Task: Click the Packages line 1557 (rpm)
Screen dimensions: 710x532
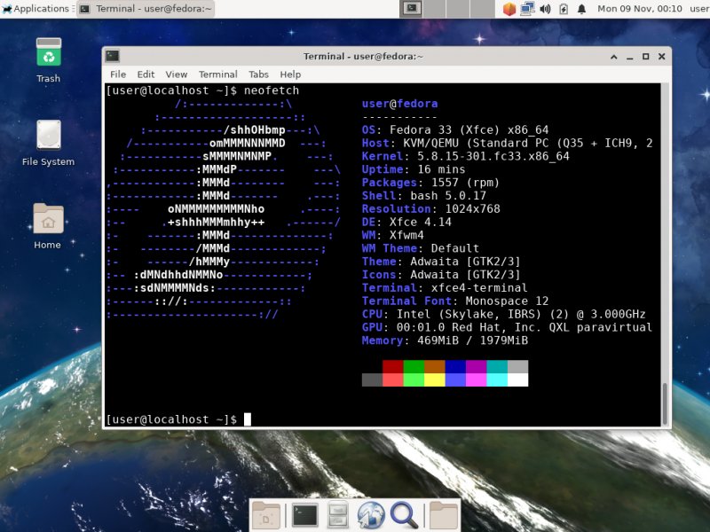Action: tap(430, 183)
